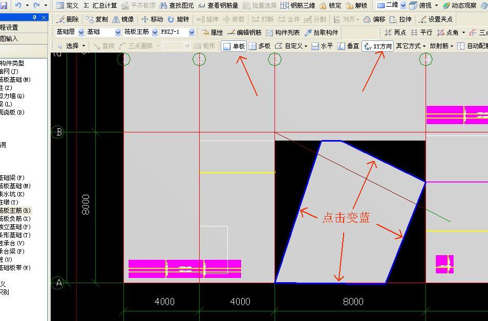Screen dimensions: 488x321
Task: Select 集水坑(K) in component tree
Action: [12, 194]
